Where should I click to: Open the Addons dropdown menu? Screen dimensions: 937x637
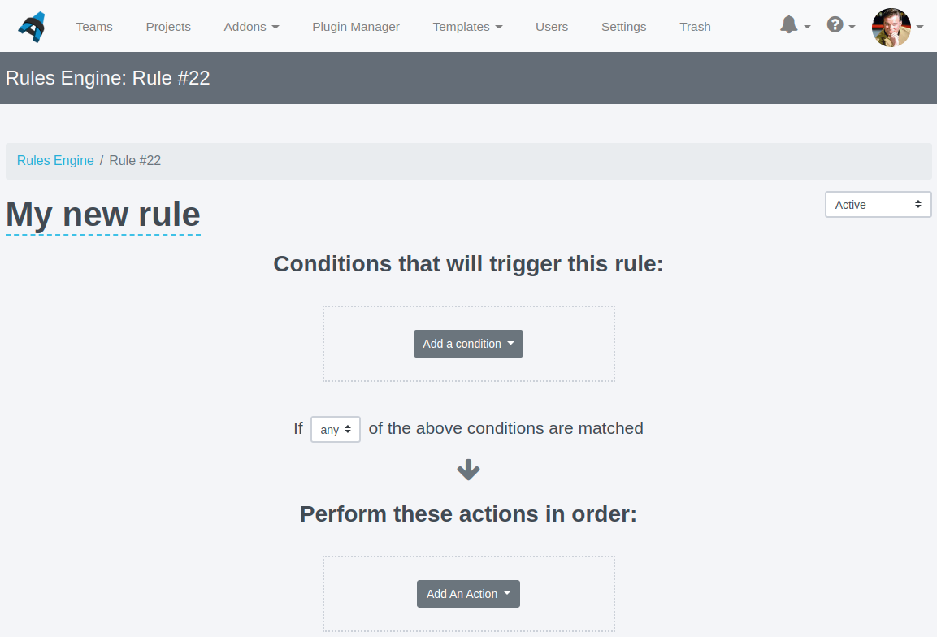(251, 27)
